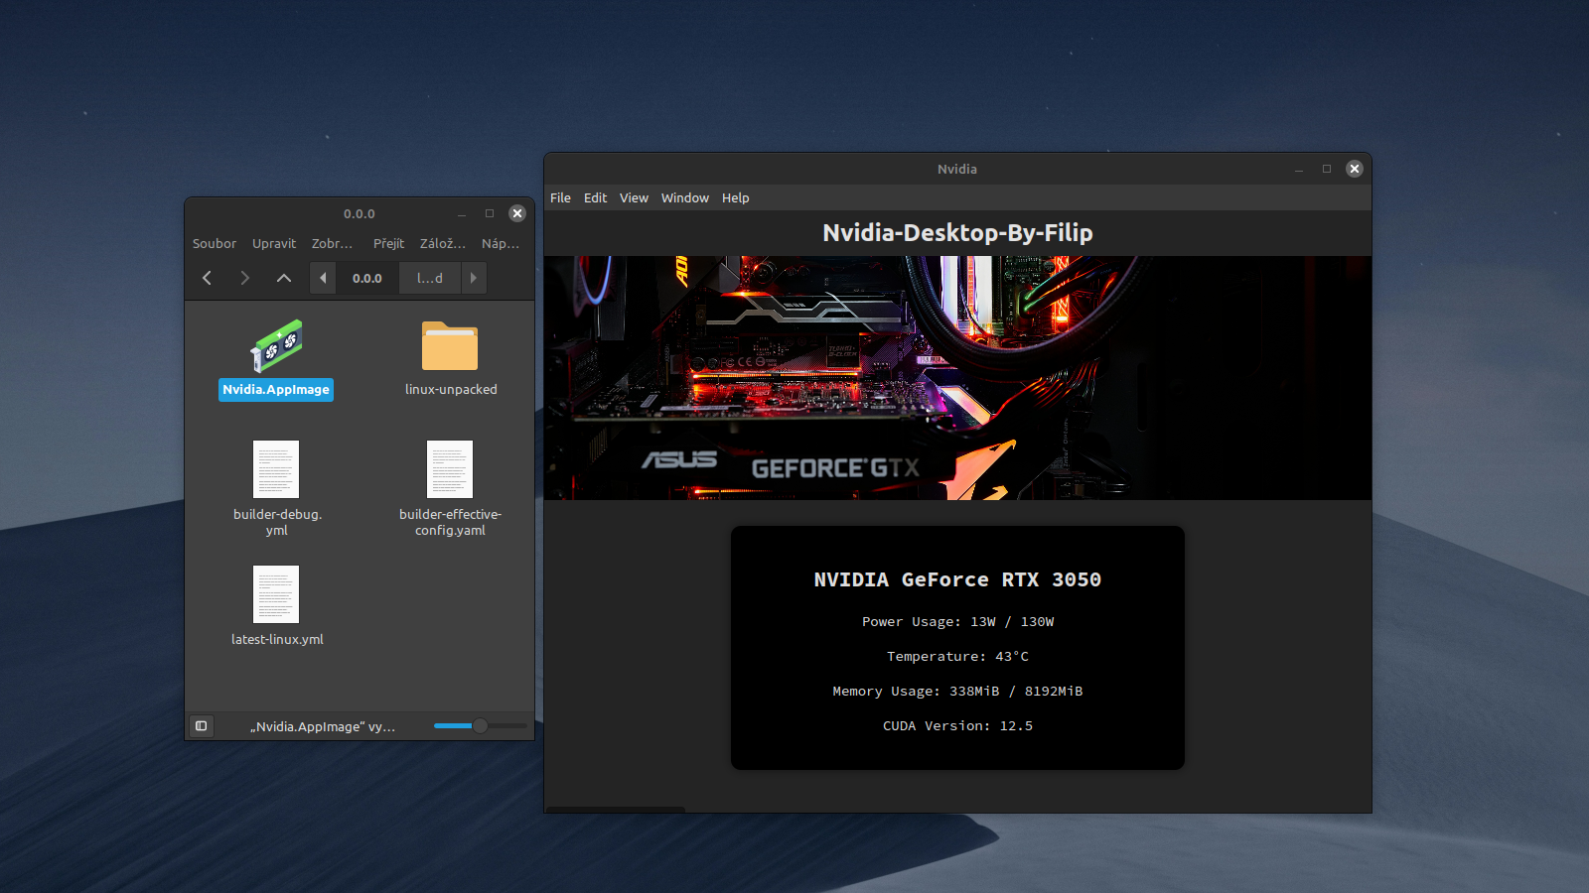Click the NVIDIA GeForce RTX 3050 stats card

[x=957, y=648]
